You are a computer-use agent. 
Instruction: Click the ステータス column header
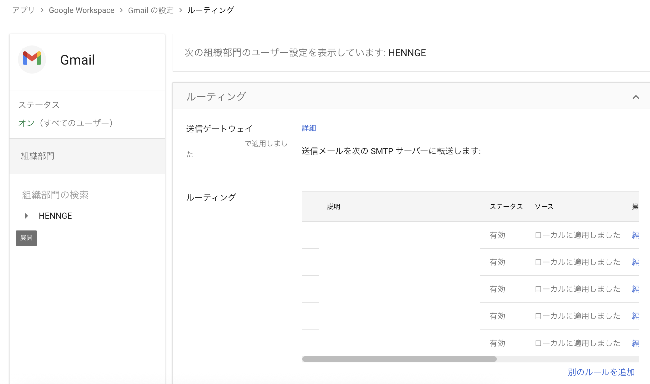pos(506,207)
